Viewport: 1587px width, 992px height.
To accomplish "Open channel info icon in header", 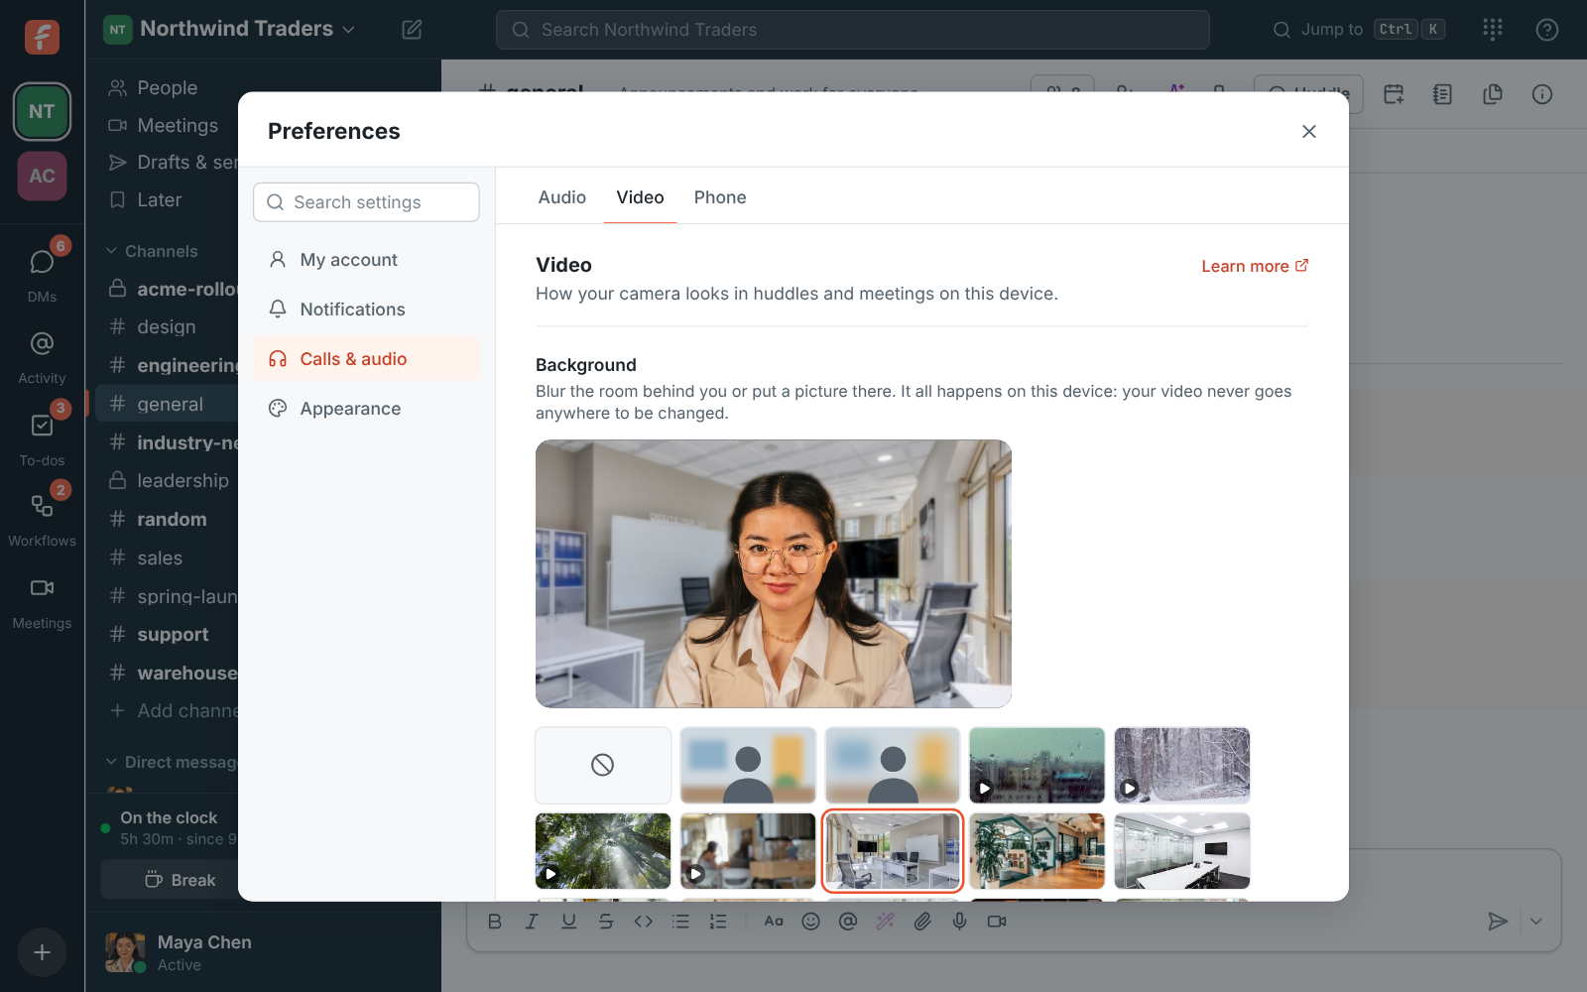I will 1541,94.
